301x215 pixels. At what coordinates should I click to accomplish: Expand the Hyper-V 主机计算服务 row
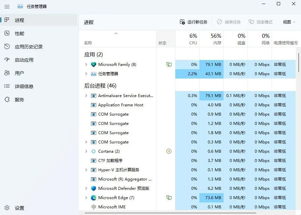pyautogui.click(x=86, y=170)
